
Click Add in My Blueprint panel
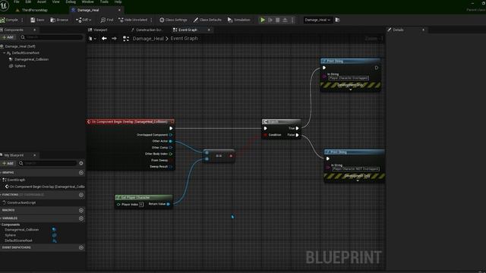[8, 163]
